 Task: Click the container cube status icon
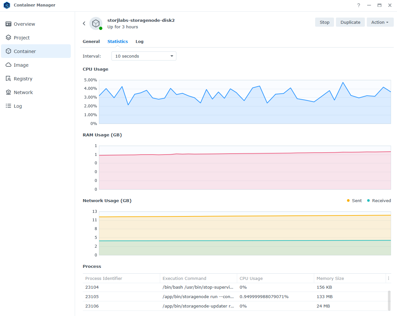pos(96,23)
